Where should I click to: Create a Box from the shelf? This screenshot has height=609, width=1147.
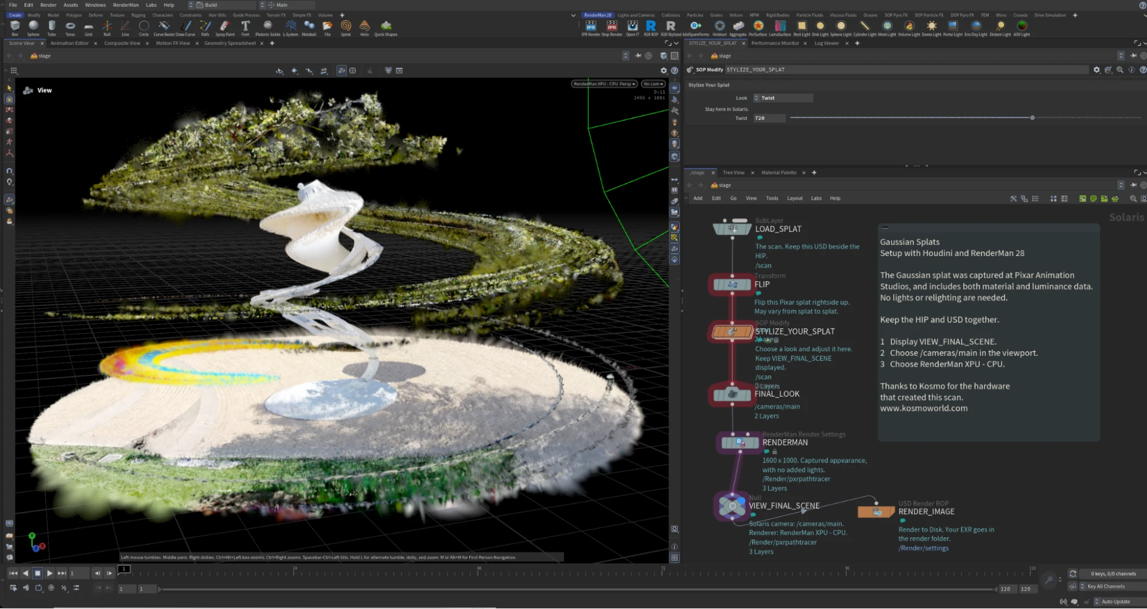click(x=15, y=28)
